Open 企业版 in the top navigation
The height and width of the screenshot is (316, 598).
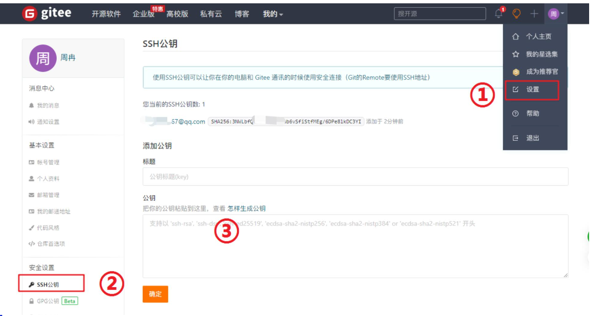[143, 14]
